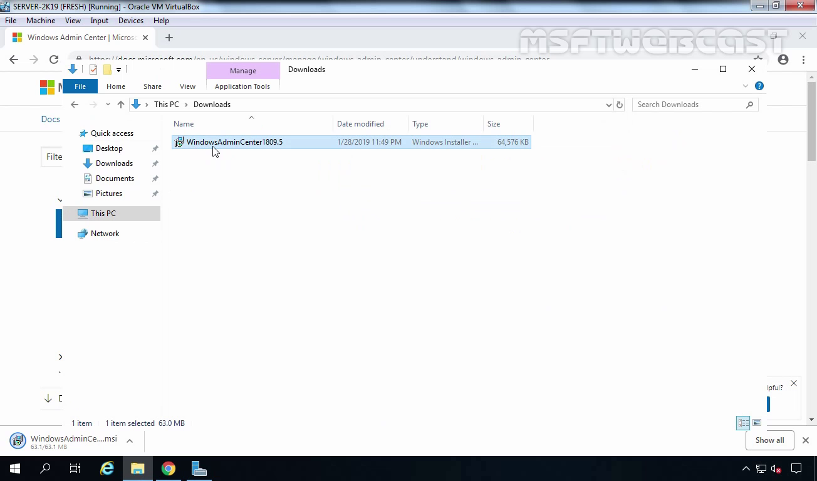Sort files by Type column

tap(446, 124)
